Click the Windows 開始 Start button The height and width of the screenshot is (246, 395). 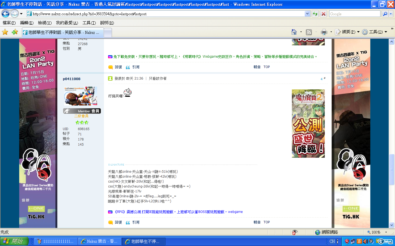pos(14,241)
